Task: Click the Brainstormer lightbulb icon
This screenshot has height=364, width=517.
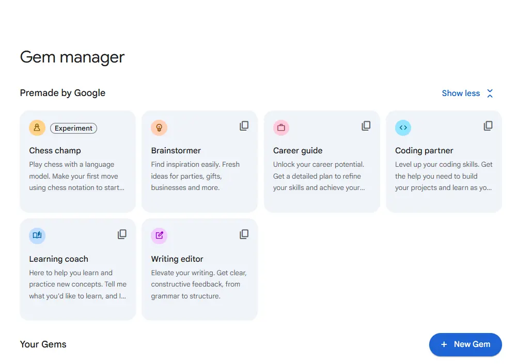Action: [159, 128]
